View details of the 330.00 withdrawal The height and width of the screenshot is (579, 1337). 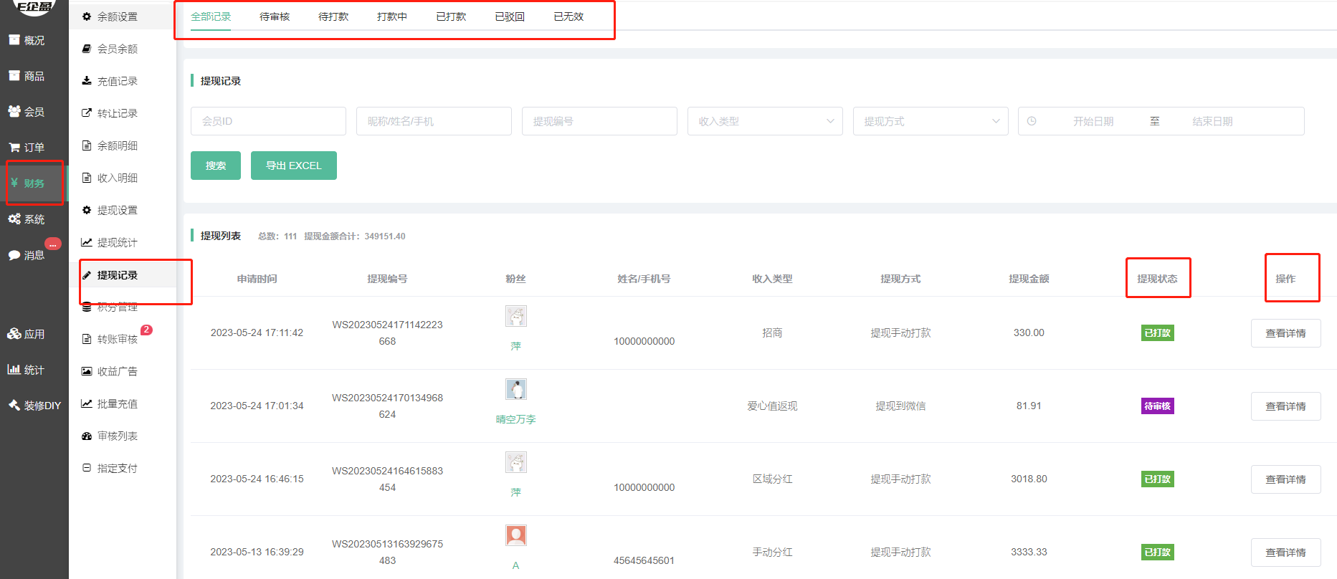click(1285, 333)
